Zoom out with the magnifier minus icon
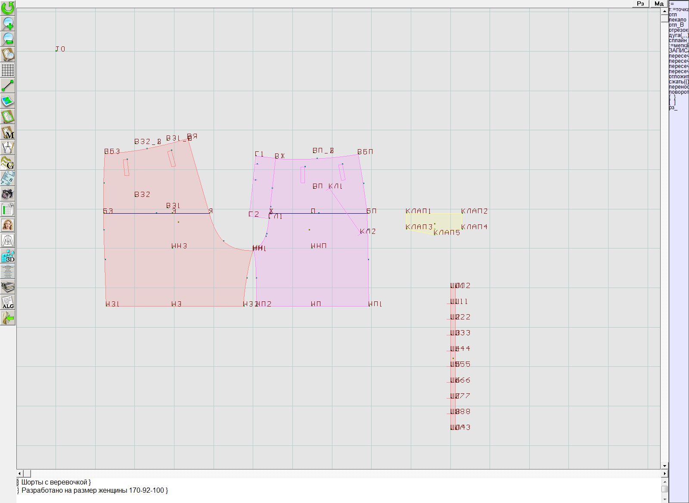The width and height of the screenshot is (689, 503). tap(8, 39)
